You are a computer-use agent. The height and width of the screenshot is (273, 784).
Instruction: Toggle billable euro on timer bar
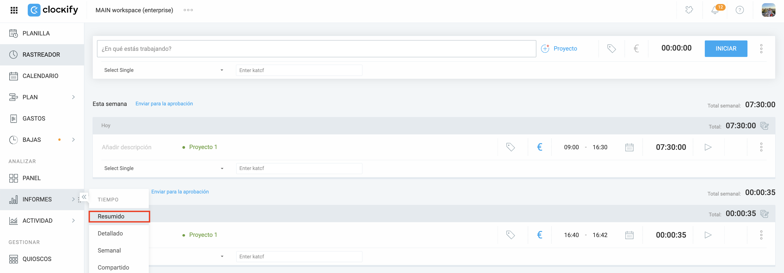click(636, 49)
